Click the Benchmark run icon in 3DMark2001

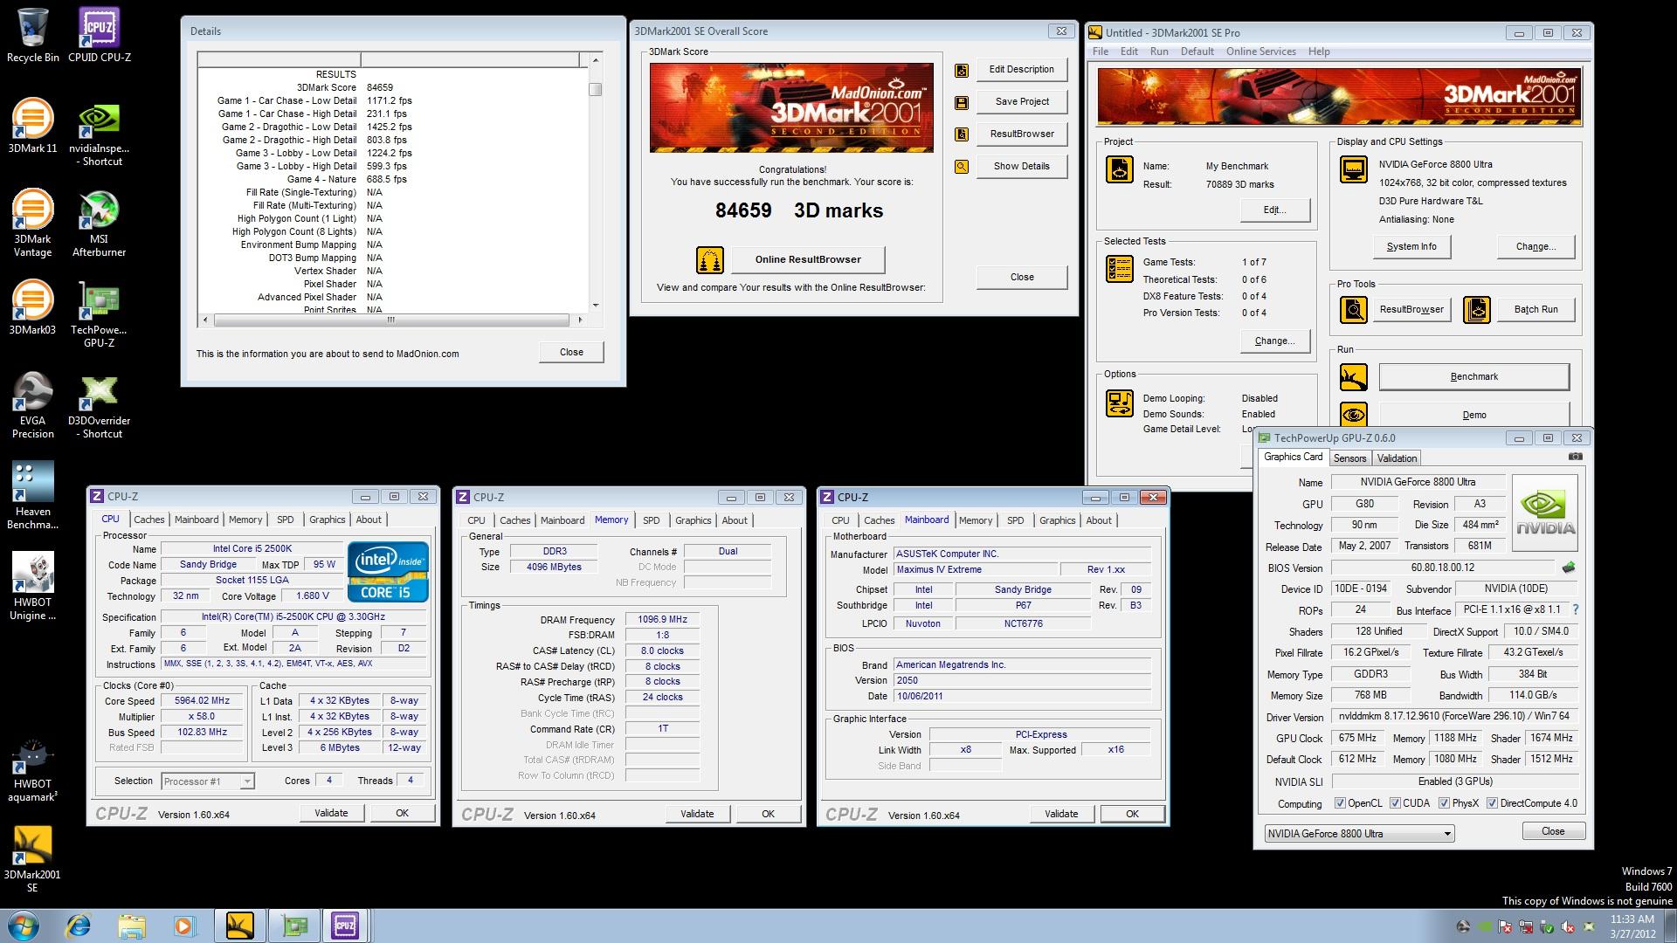coord(1354,377)
